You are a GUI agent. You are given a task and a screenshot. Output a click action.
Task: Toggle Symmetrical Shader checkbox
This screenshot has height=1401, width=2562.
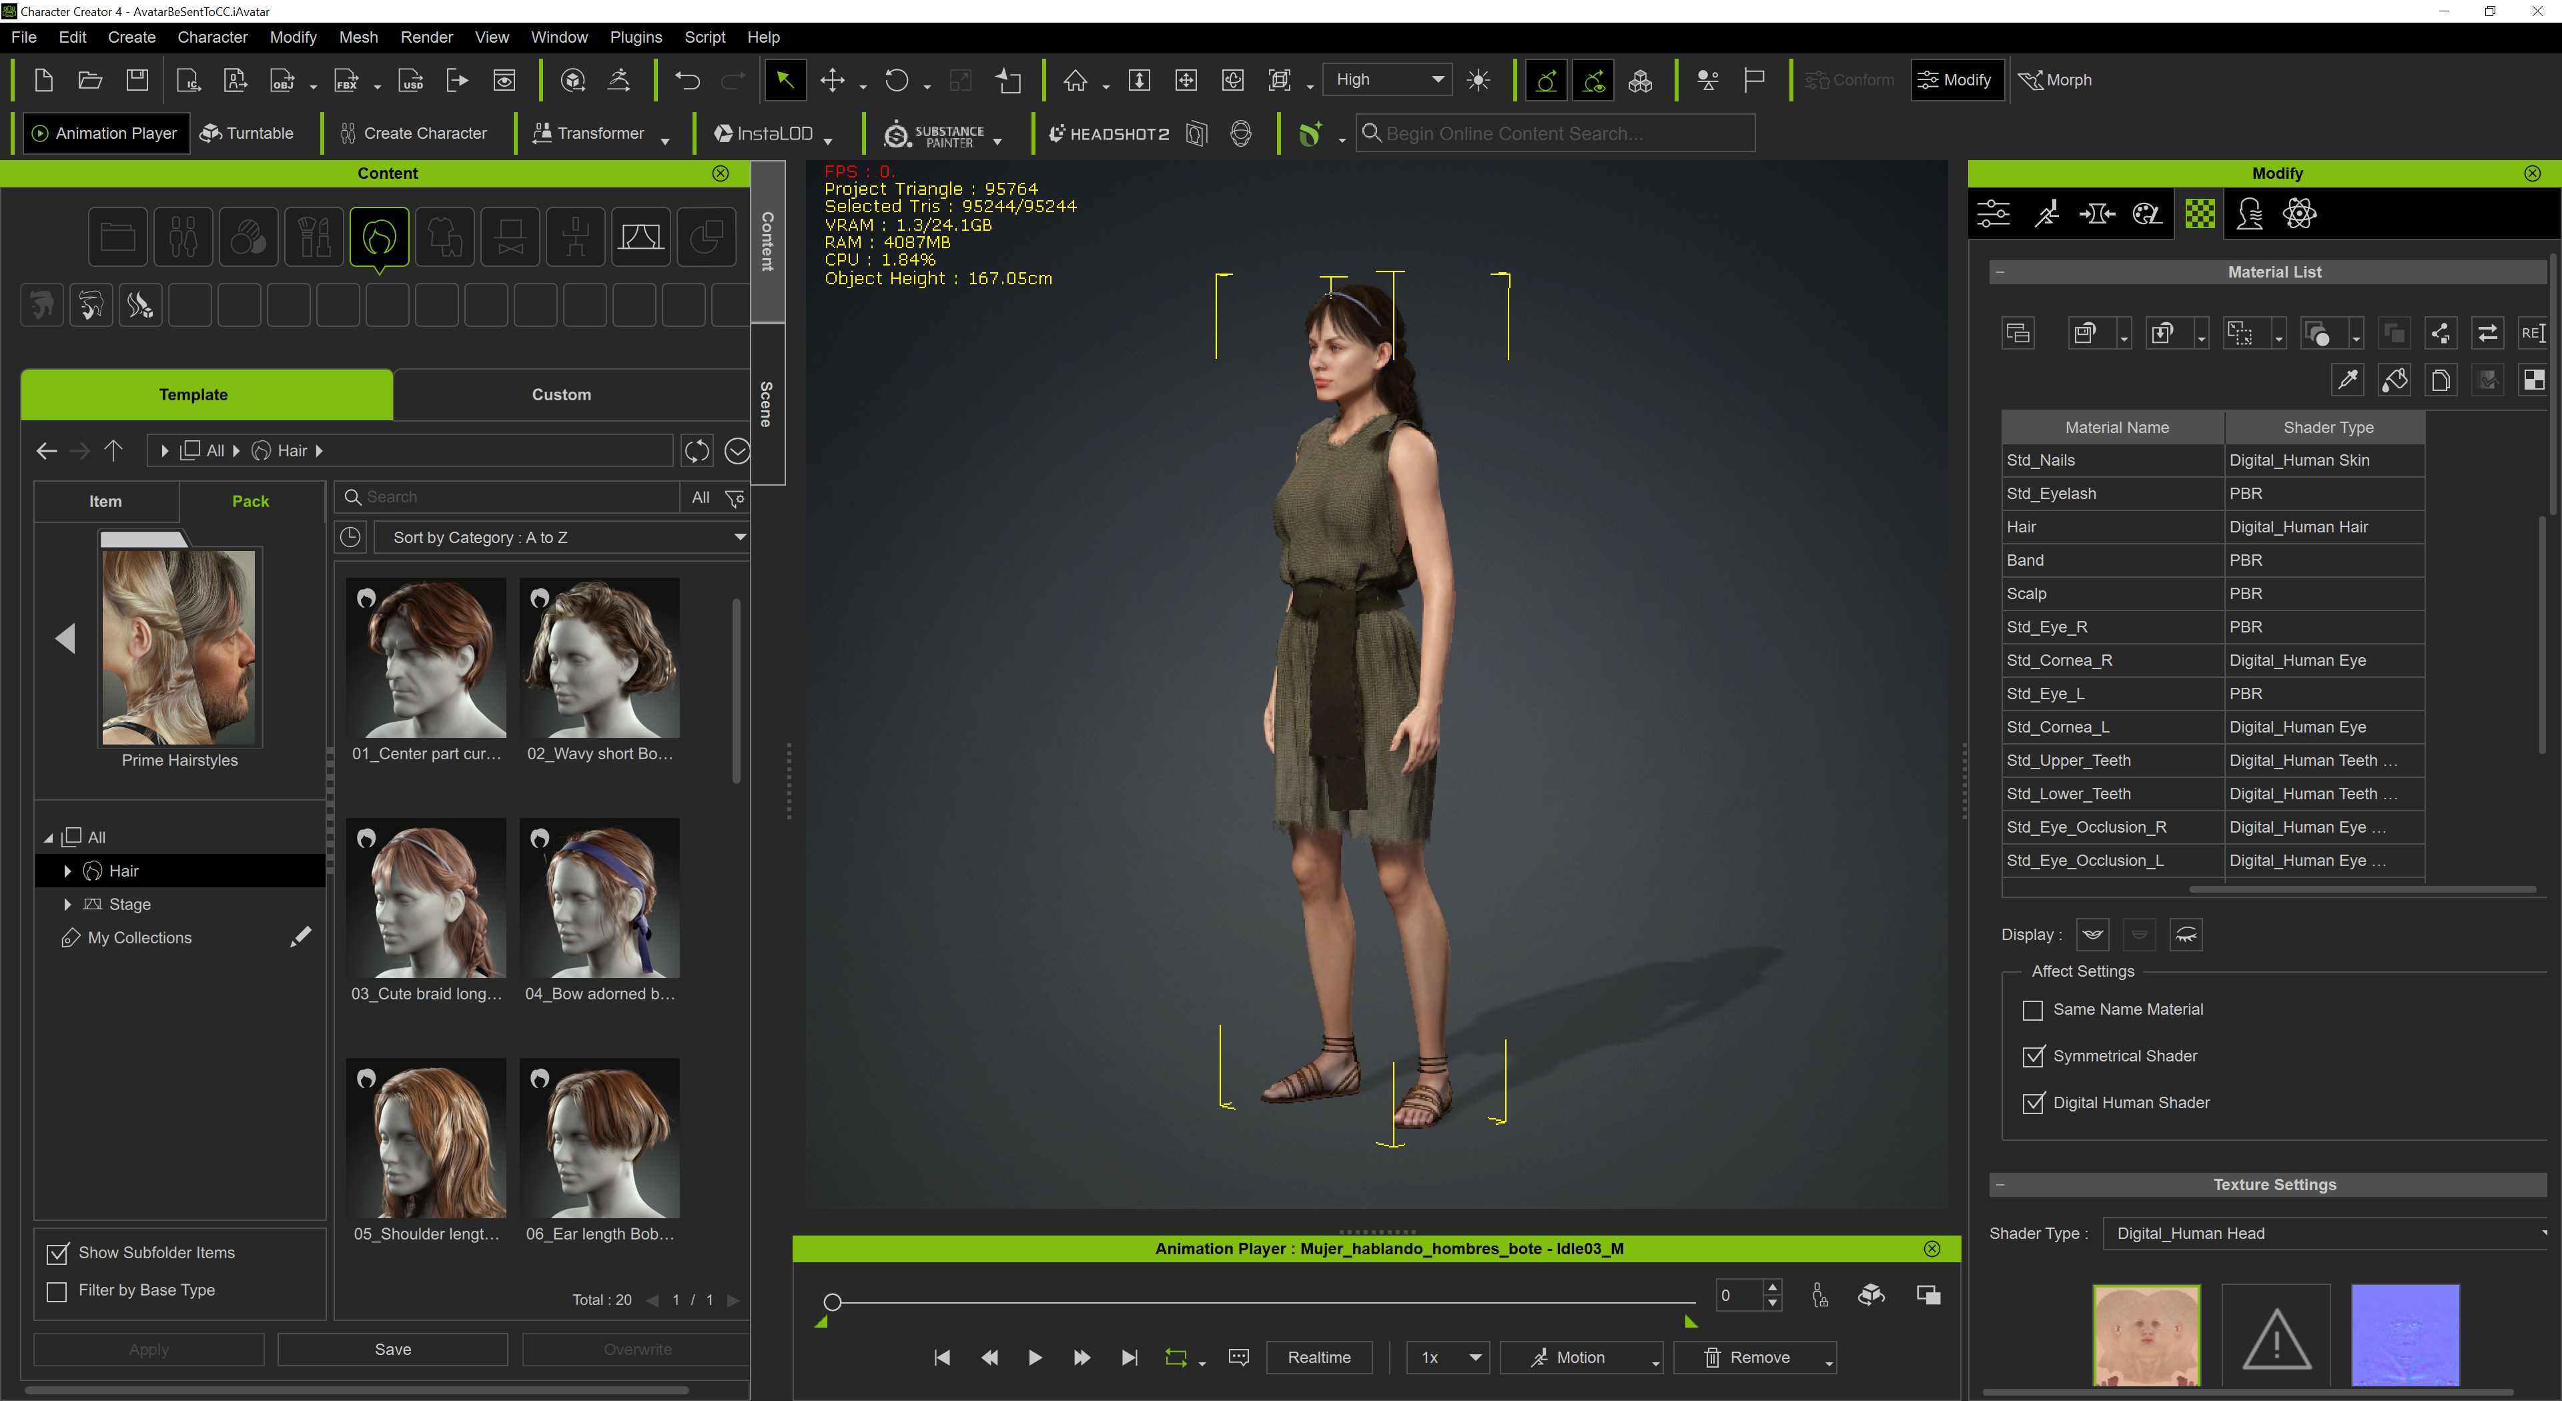[x=2034, y=1056]
